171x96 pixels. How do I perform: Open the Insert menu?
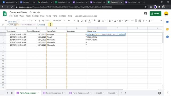tap(28, 16)
